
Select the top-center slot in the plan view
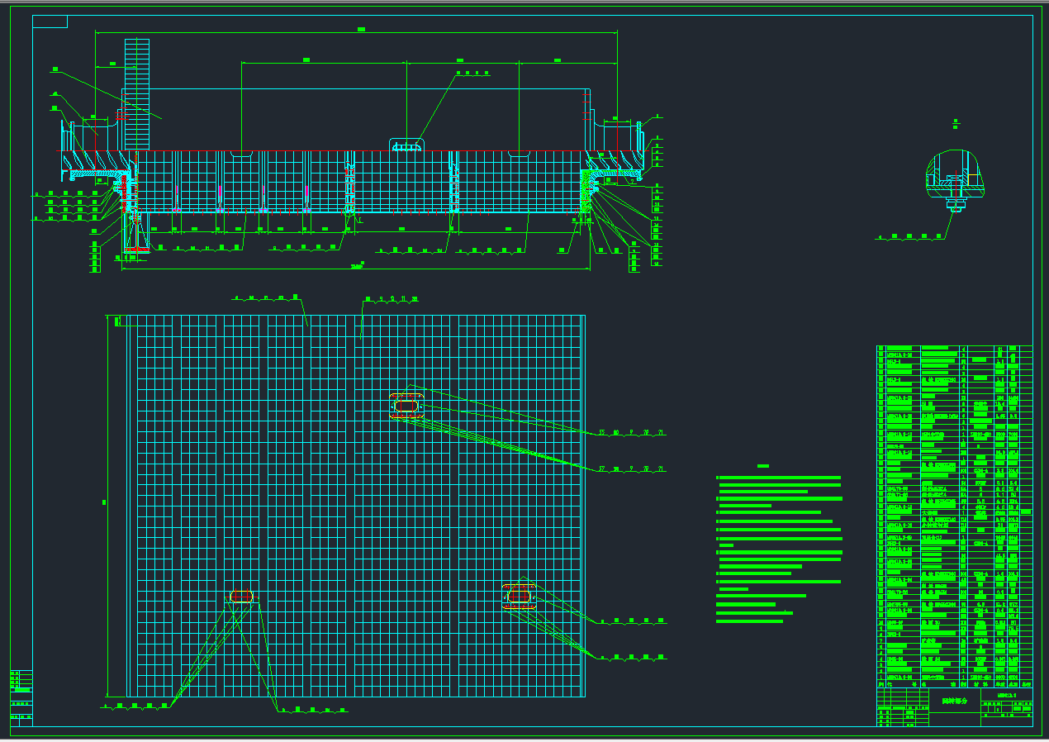406,406
